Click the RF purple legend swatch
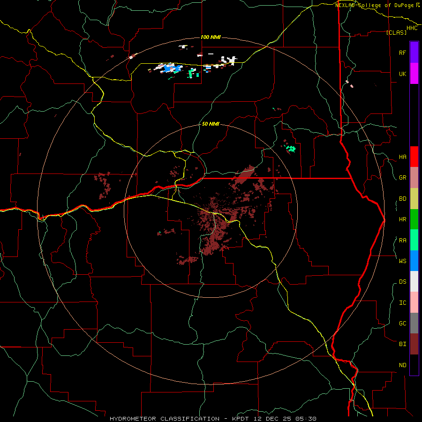The image size is (422, 422). click(x=414, y=53)
